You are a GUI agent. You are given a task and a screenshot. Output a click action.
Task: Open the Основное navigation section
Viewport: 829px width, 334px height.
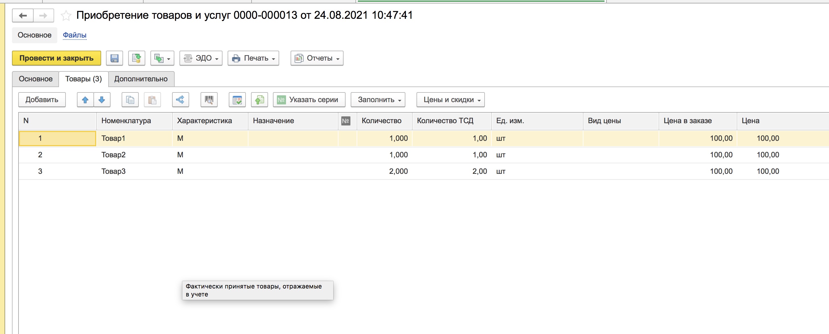click(x=34, y=35)
